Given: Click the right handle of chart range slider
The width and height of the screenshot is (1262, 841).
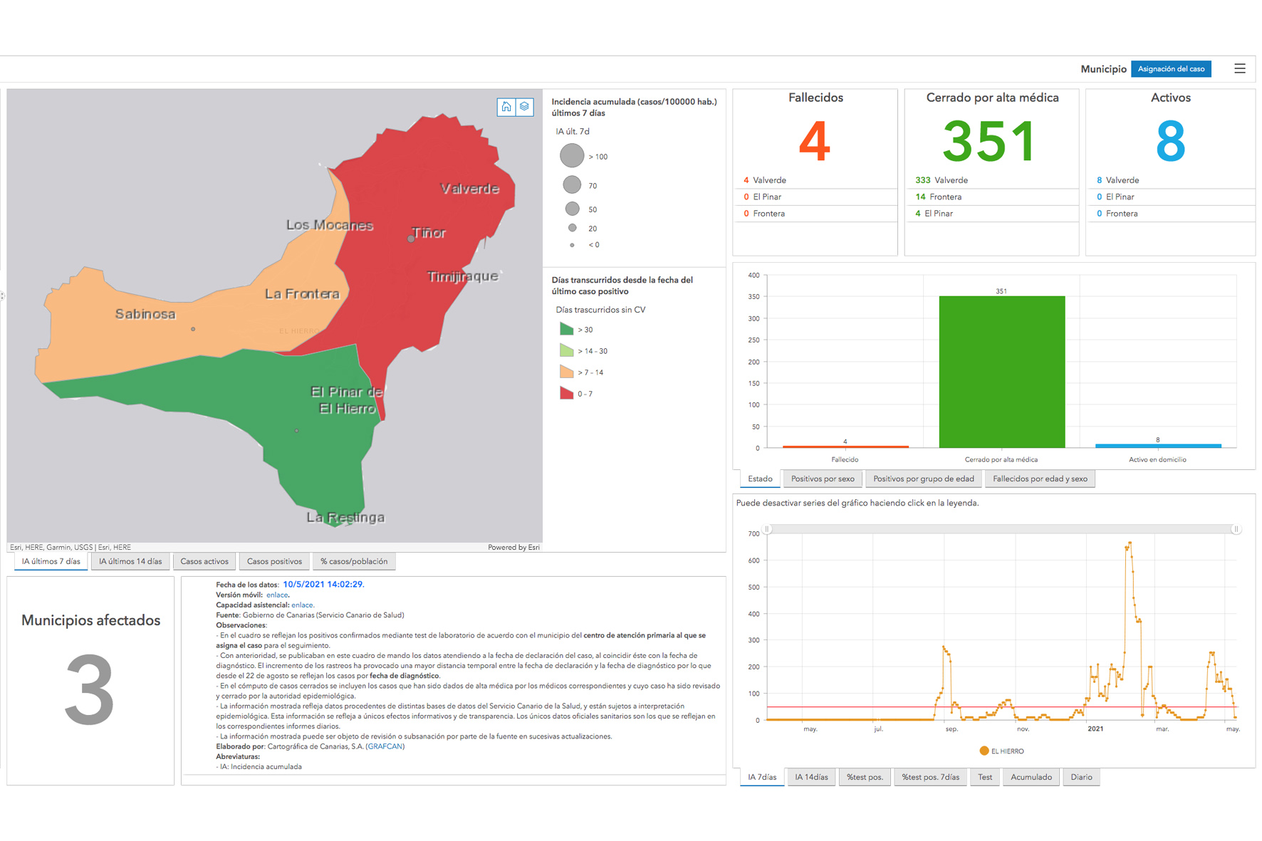Looking at the screenshot, I should (1236, 529).
